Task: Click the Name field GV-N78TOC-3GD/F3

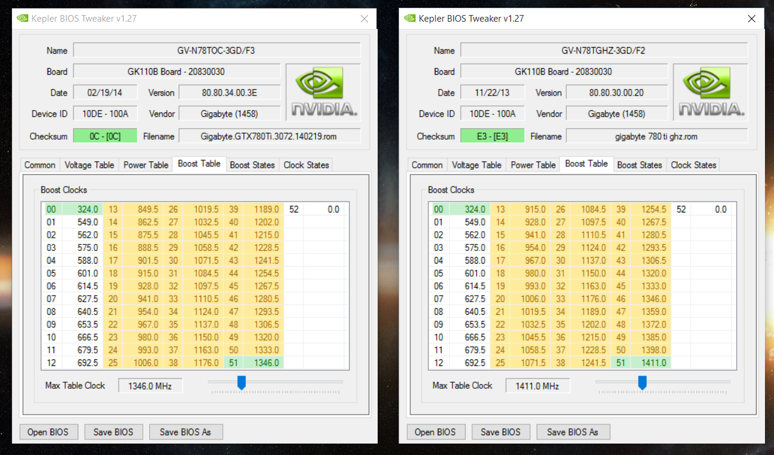Action: point(217,51)
